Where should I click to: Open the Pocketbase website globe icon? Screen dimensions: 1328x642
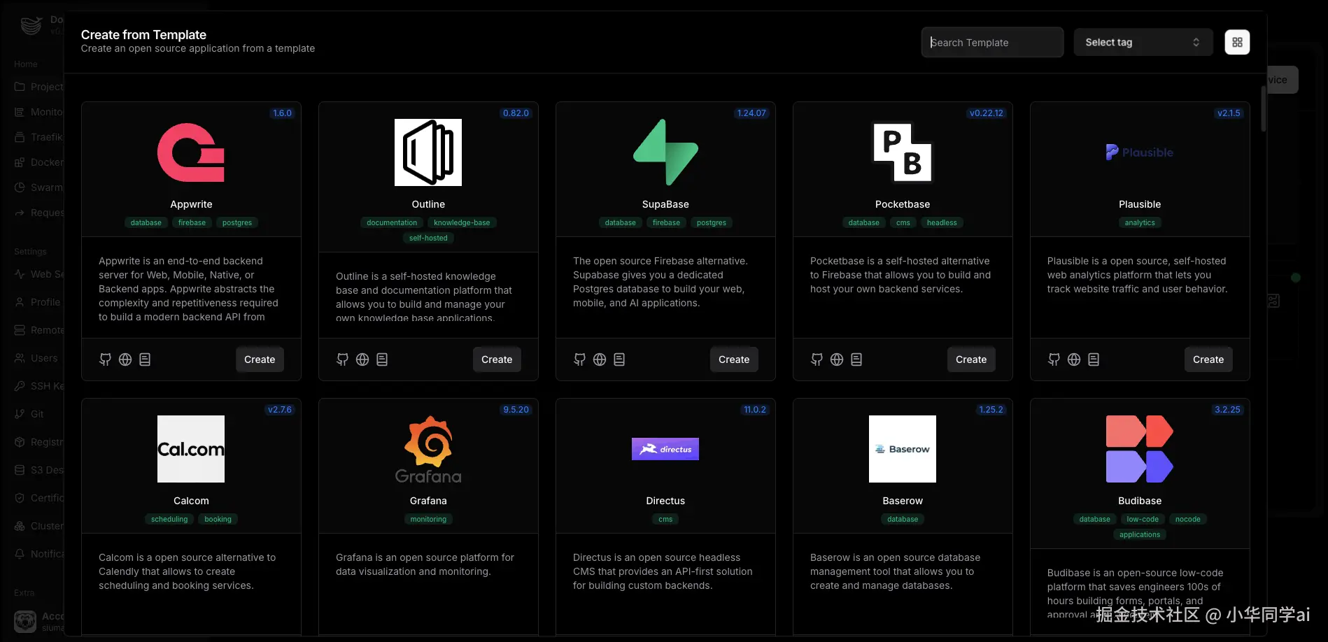(x=837, y=359)
